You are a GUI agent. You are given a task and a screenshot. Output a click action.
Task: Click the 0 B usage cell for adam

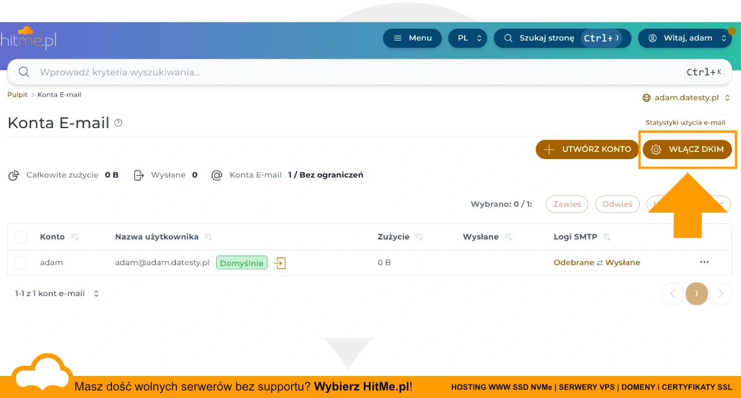point(384,263)
